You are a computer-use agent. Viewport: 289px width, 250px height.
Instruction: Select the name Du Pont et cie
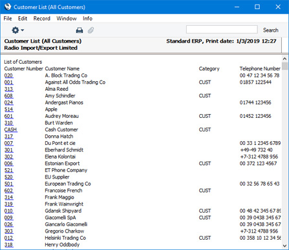coord(60,143)
